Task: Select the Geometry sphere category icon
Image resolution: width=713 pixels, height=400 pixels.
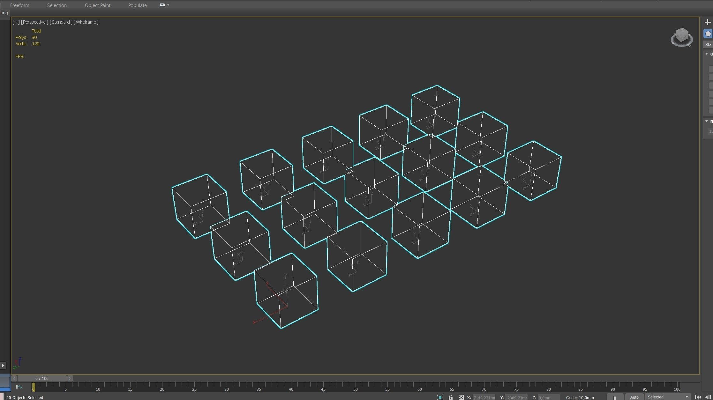Action: (x=708, y=34)
